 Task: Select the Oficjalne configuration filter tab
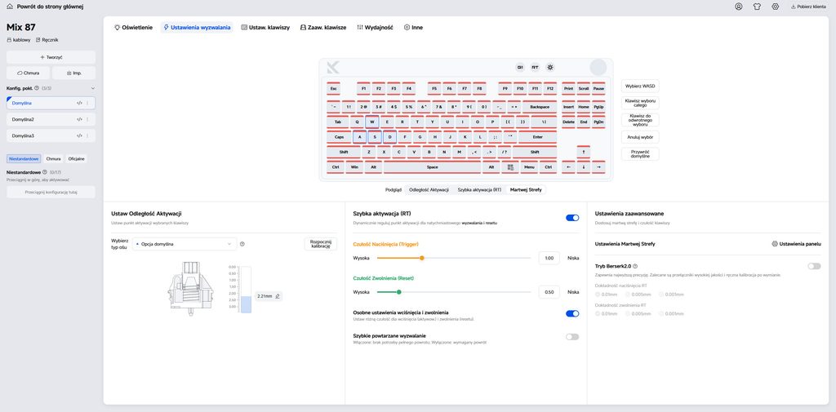(x=76, y=159)
